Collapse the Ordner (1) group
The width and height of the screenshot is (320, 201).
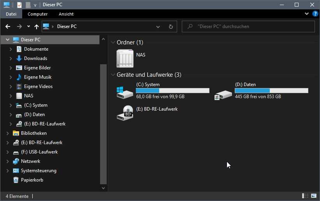(x=113, y=42)
